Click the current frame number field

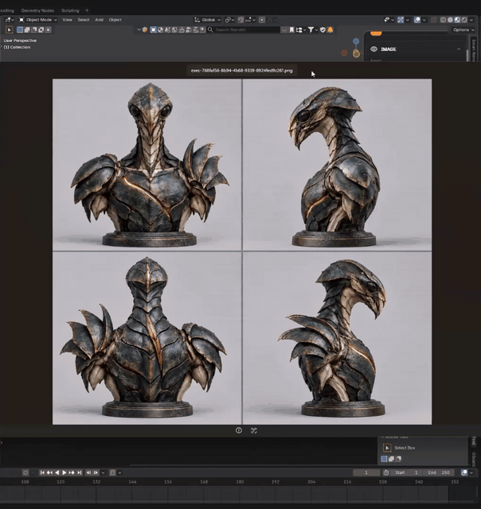(x=366, y=472)
